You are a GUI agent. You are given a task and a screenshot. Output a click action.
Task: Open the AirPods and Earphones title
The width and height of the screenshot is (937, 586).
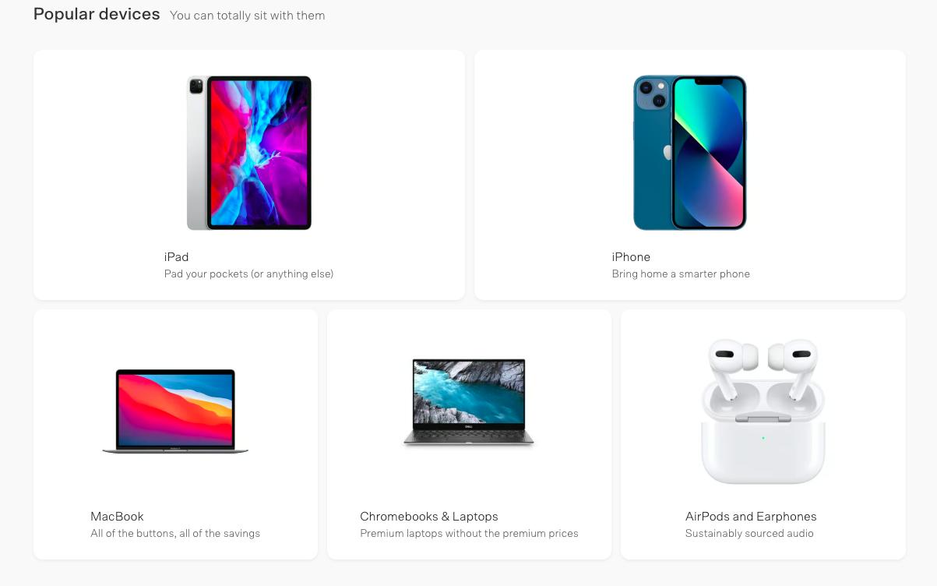coord(751,516)
